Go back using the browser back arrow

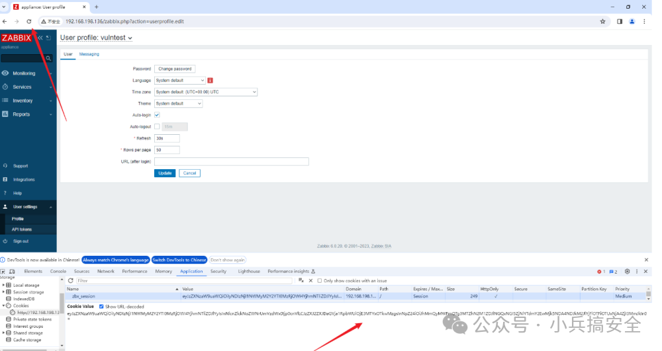pyautogui.click(x=5, y=22)
